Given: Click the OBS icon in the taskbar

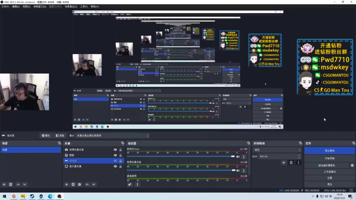Looking at the screenshot, I should (59, 196).
